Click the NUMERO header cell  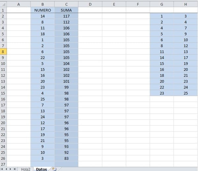point(43,10)
